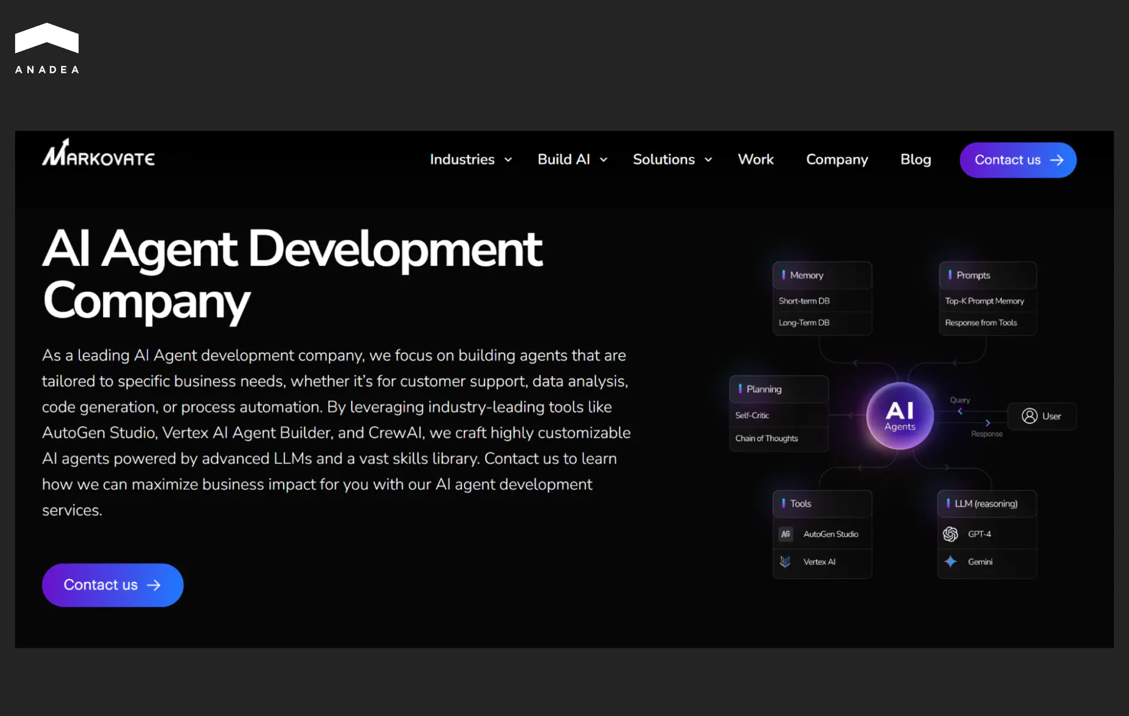Image resolution: width=1129 pixels, height=716 pixels.
Task: Click the Vertex AI icon
Action: tap(785, 561)
